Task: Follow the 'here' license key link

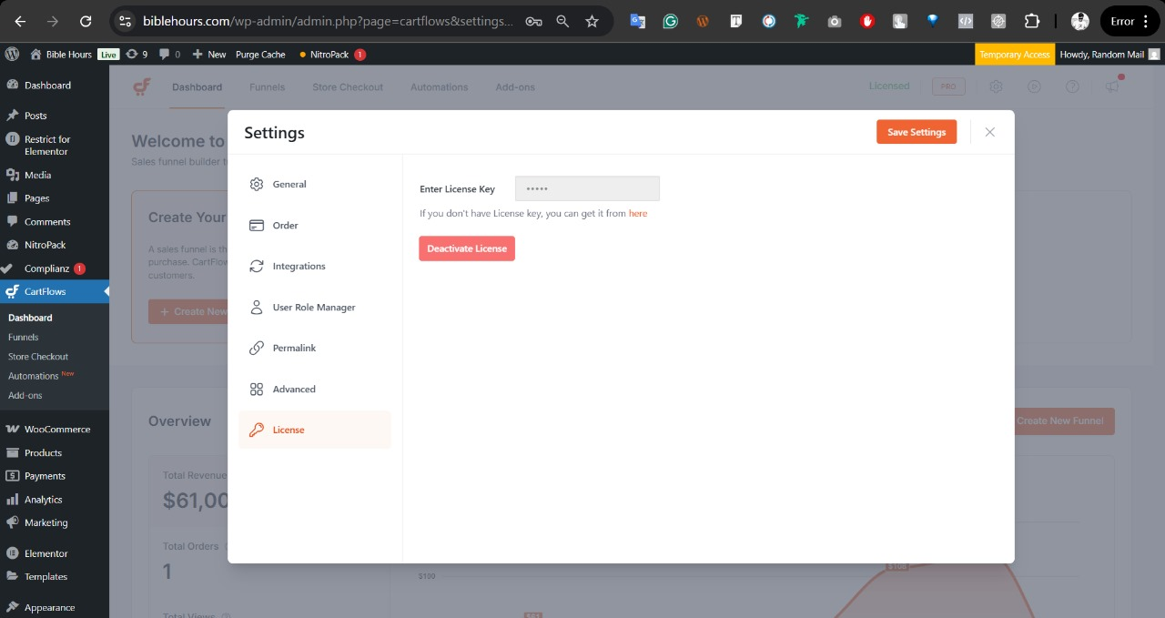Action: 638,213
